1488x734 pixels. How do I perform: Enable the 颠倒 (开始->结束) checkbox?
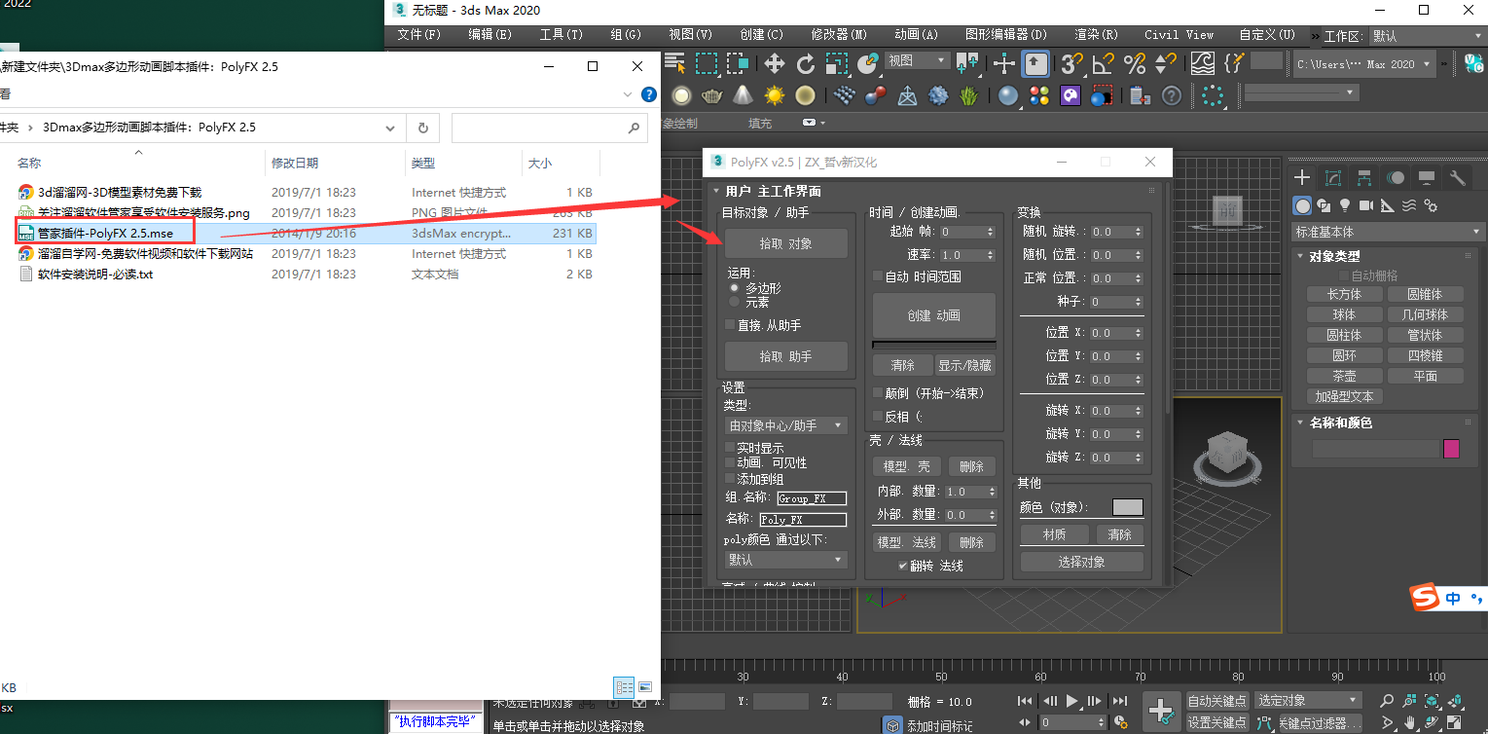pyautogui.click(x=877, y=393)
